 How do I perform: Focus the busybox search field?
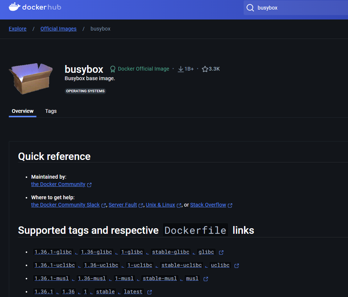[295, 8]
